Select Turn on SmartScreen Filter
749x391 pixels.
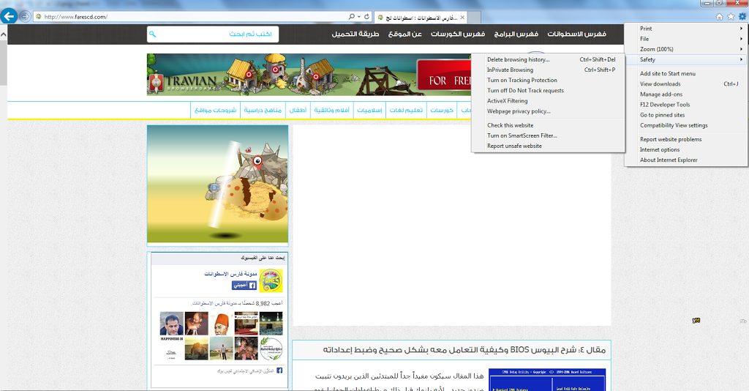point(548,135)
